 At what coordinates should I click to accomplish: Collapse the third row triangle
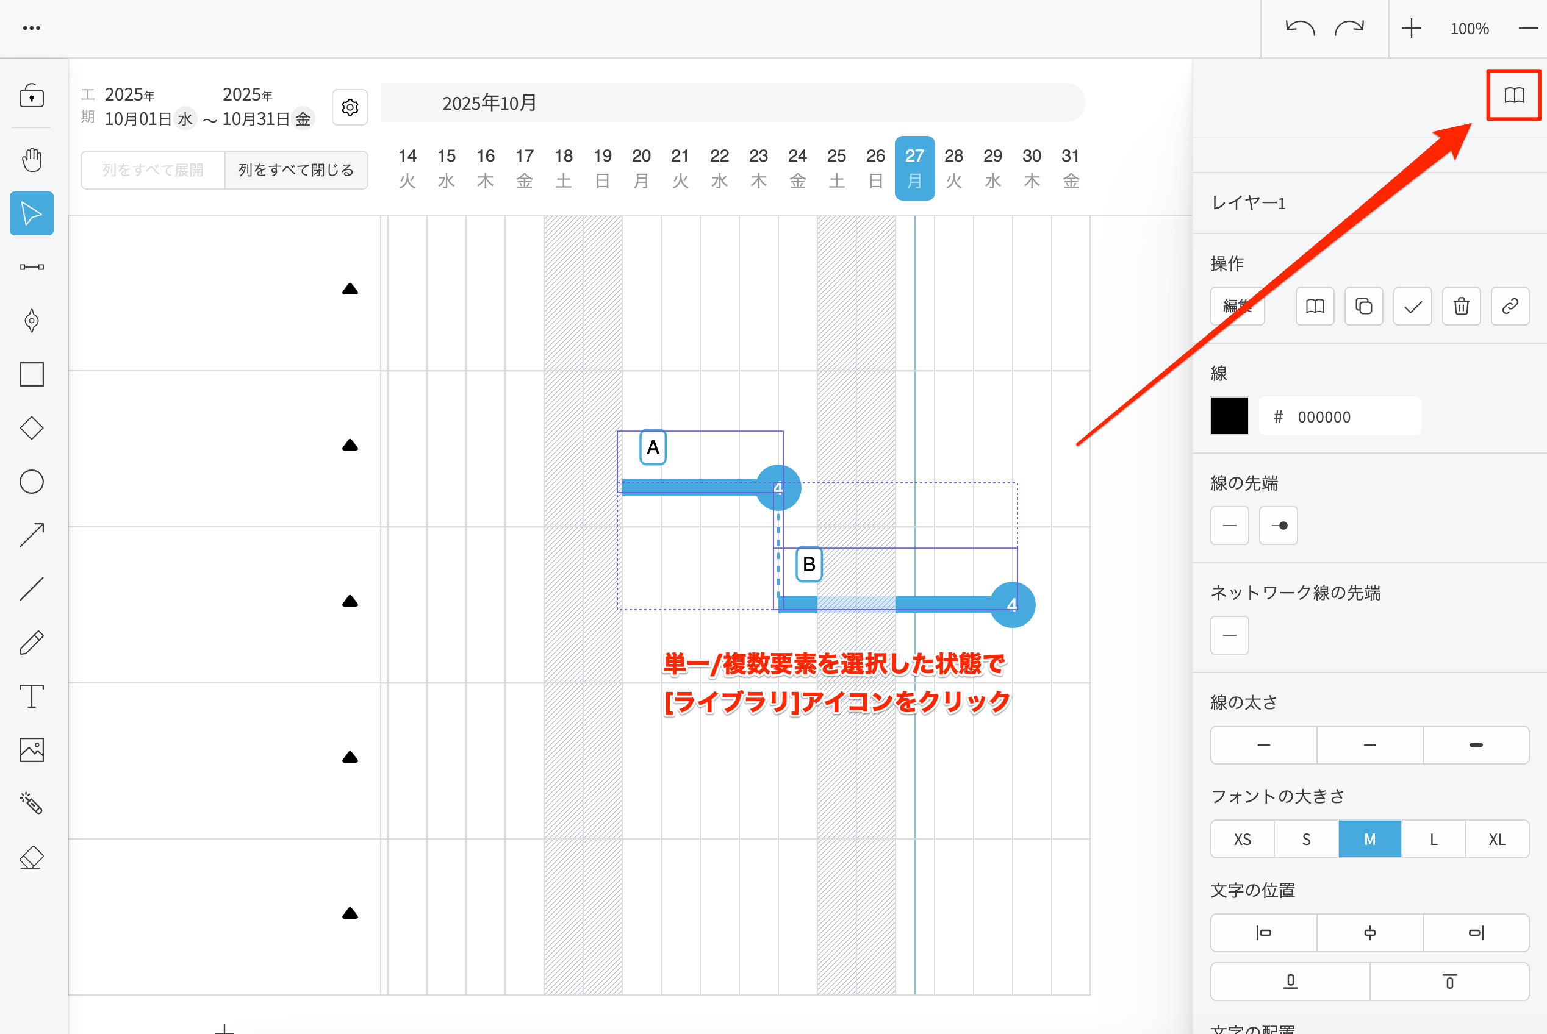pyautogui.click(x=350, y=601)
